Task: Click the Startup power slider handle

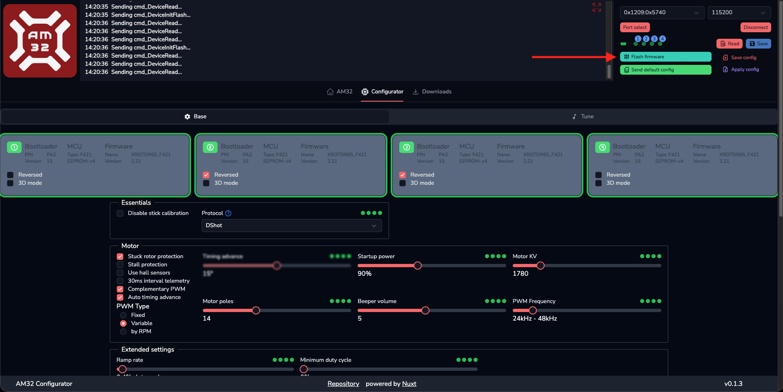Action: [x=418, y=266]
